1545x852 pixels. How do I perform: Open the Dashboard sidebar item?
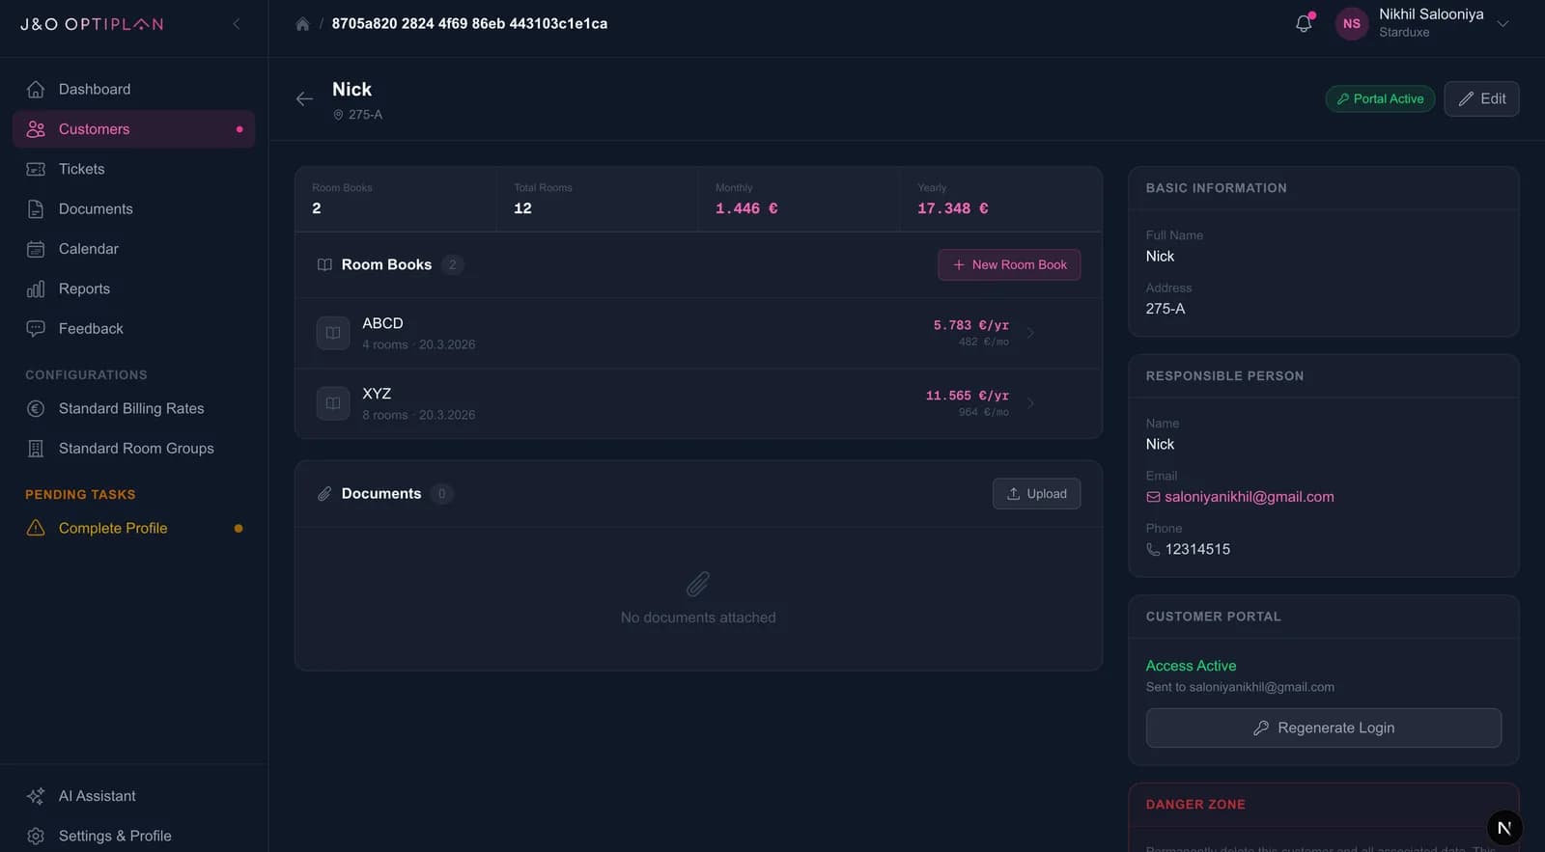(x=133, y=89)
